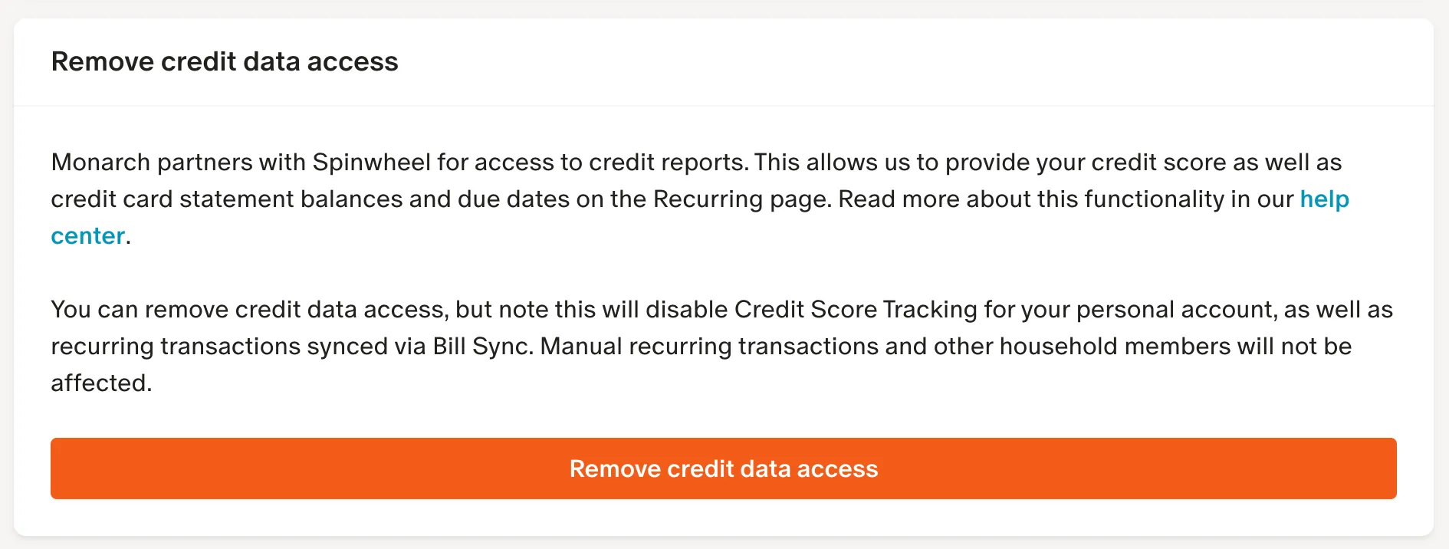Click the word "help" in blue
1449x549 pixels.
(x=1324, y=199)
